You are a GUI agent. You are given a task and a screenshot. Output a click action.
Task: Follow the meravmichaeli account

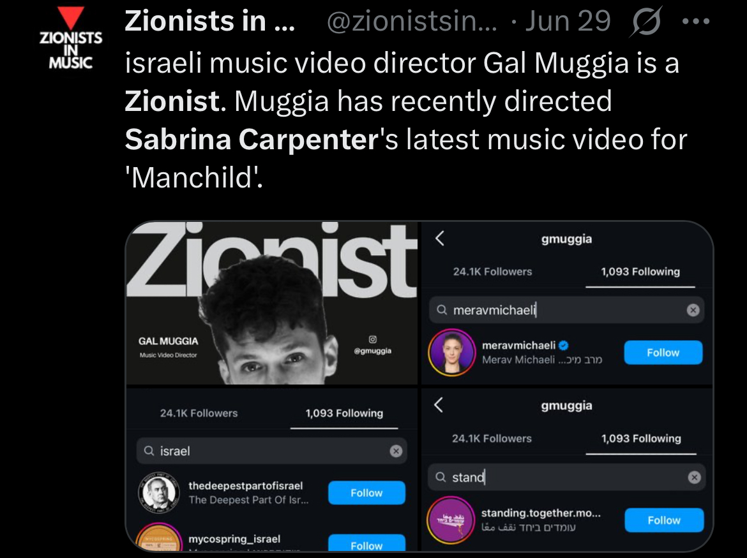663,353
